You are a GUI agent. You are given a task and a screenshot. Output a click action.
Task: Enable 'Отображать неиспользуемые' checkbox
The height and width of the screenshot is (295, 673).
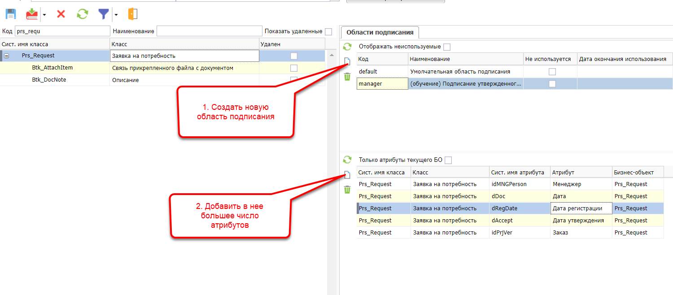click(447, 47)
